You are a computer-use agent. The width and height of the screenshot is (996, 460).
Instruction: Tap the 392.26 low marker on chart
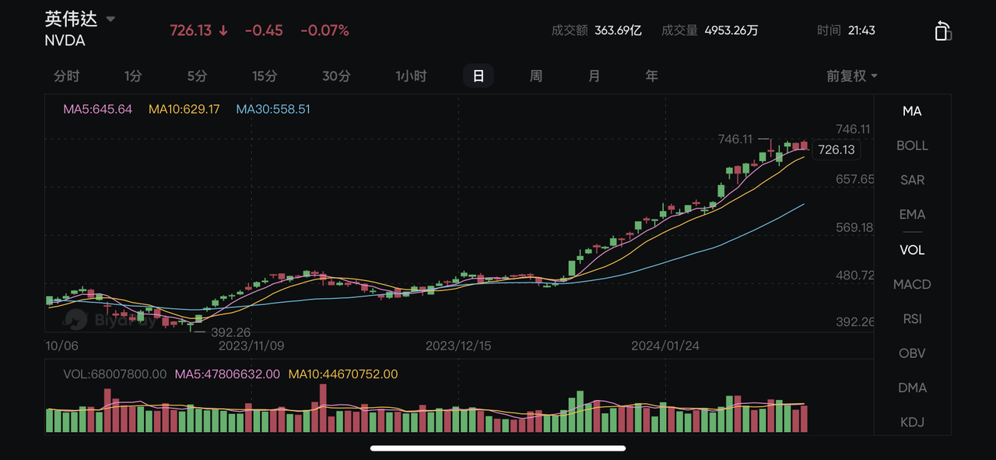coord(231,332)
